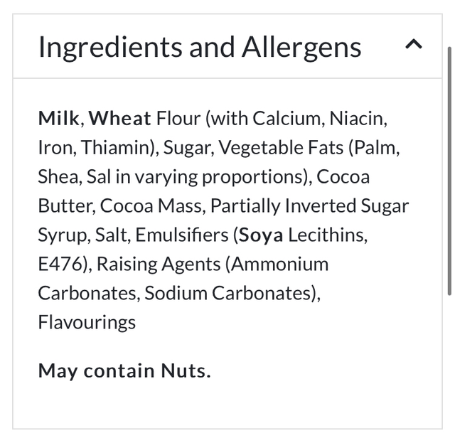
Task: Click the E476 emulsifier code
Action: click(x=60, y=264)
